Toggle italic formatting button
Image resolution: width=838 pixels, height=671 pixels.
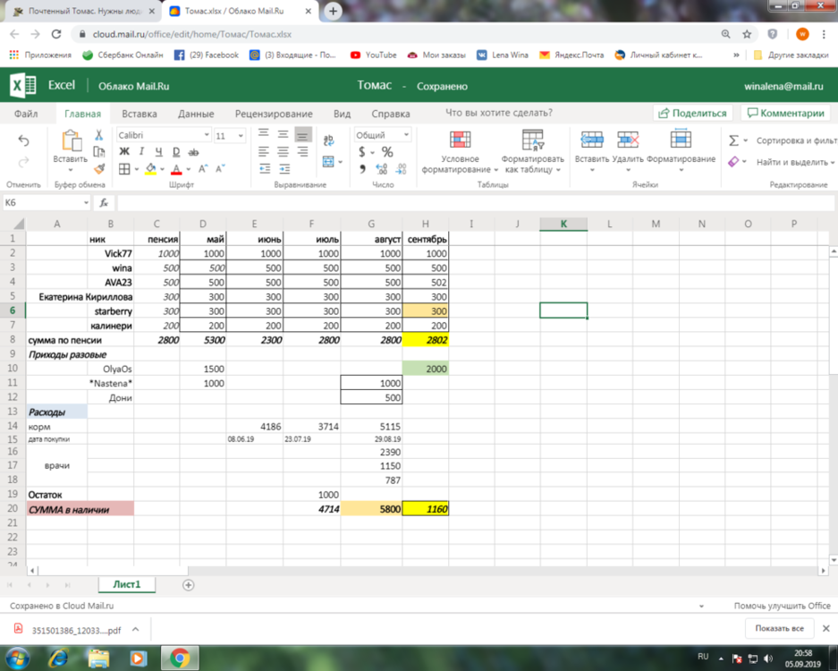coord(141,152)
